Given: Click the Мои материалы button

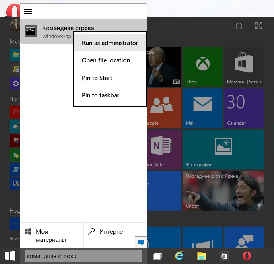Looking at the screenshot, I should (x=52, y=235).
